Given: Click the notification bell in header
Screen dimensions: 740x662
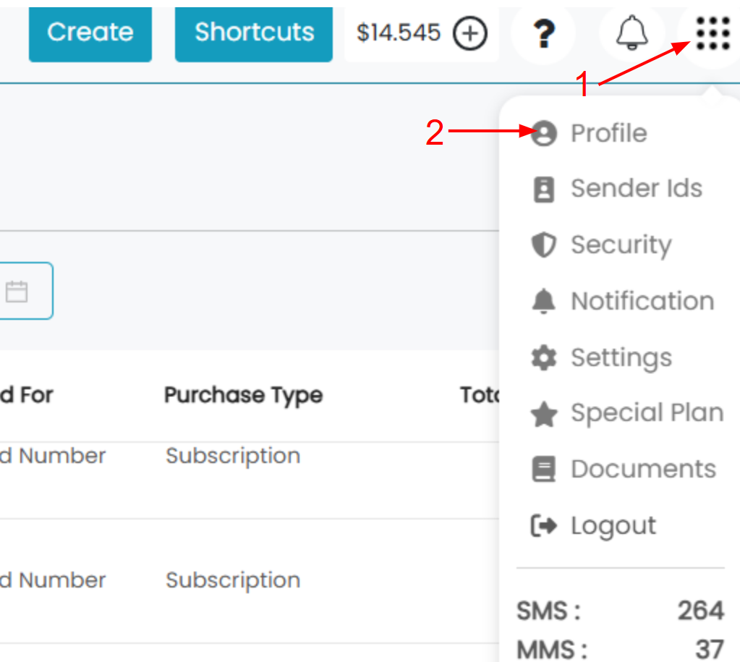Looking at the screenshot, I should coord(631,33).
